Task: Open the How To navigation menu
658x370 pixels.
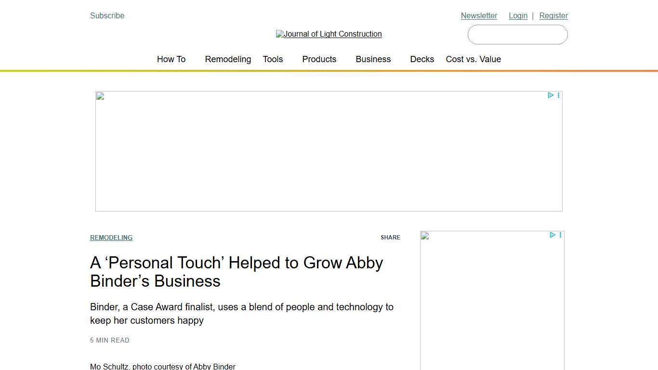Action: [x=171, y=59]
